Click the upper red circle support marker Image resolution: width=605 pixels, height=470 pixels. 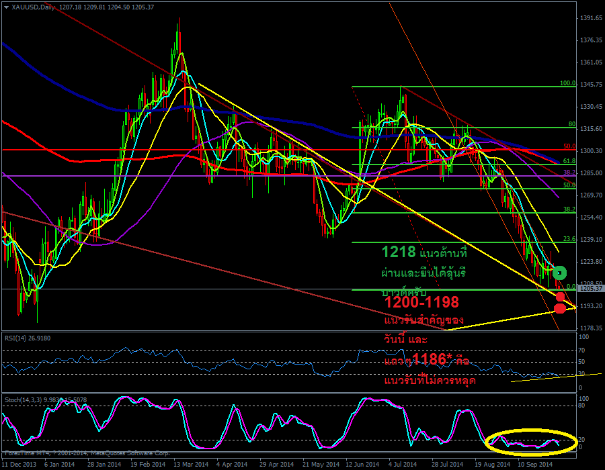click(x=560, y=297)
